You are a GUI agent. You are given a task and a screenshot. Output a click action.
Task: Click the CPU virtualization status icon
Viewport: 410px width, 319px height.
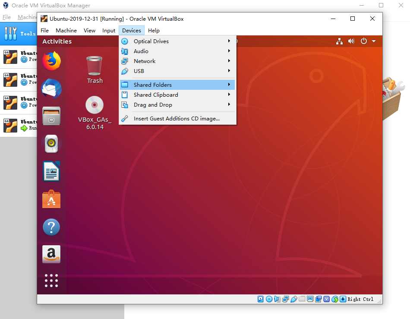tap(327, 299)
